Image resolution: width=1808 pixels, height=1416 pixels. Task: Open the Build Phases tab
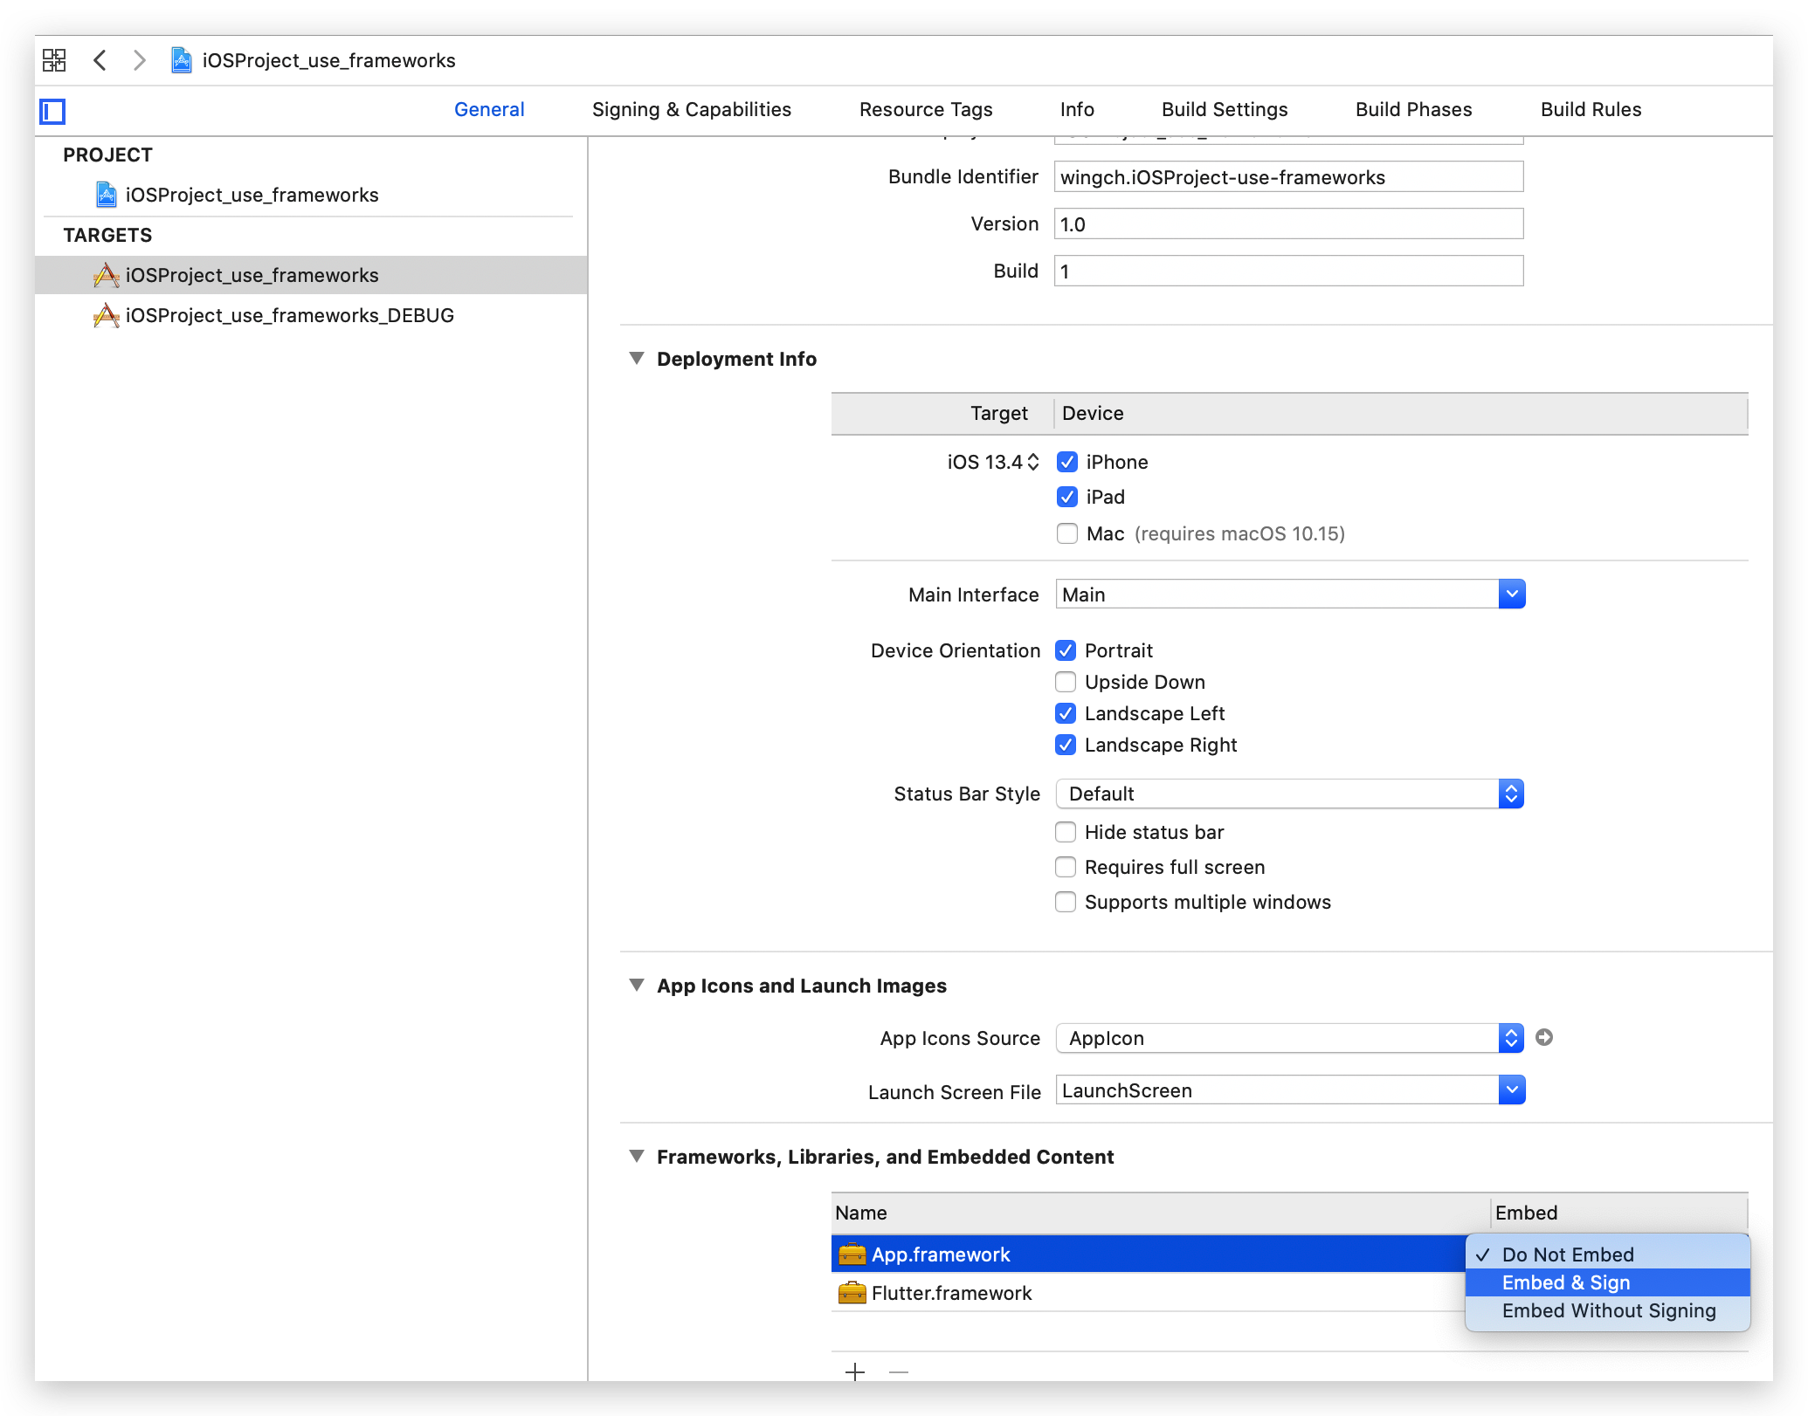point(1413,109)
